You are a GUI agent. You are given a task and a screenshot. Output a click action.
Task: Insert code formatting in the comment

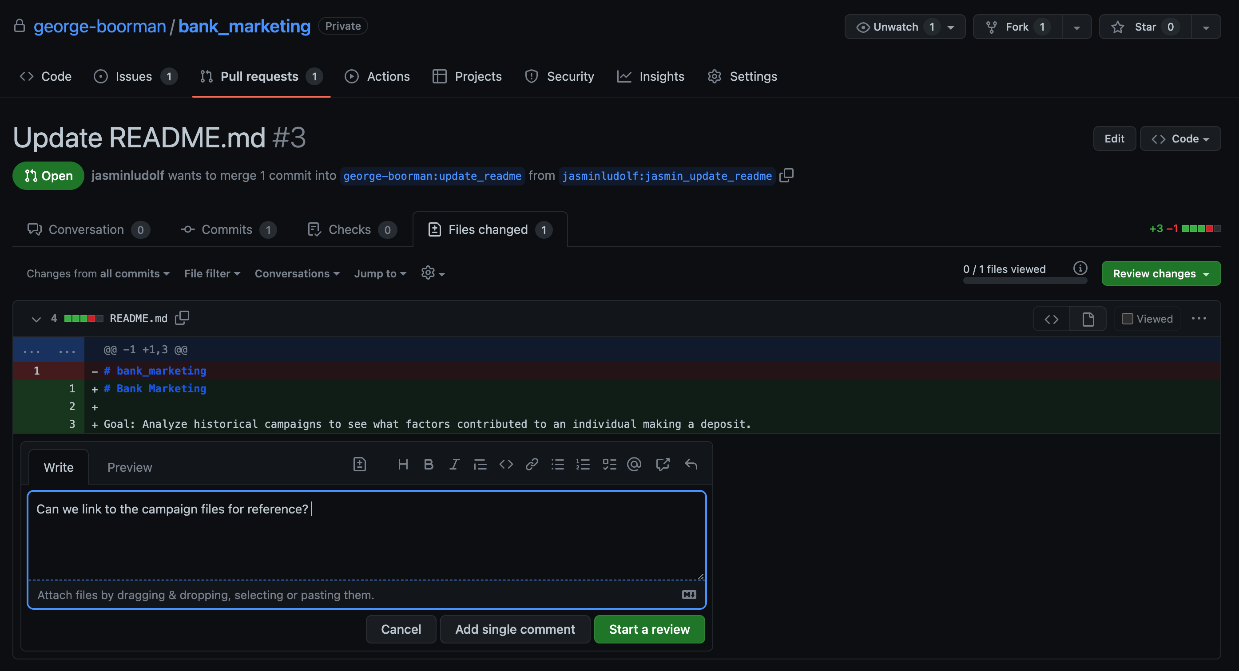click(506, 464)
